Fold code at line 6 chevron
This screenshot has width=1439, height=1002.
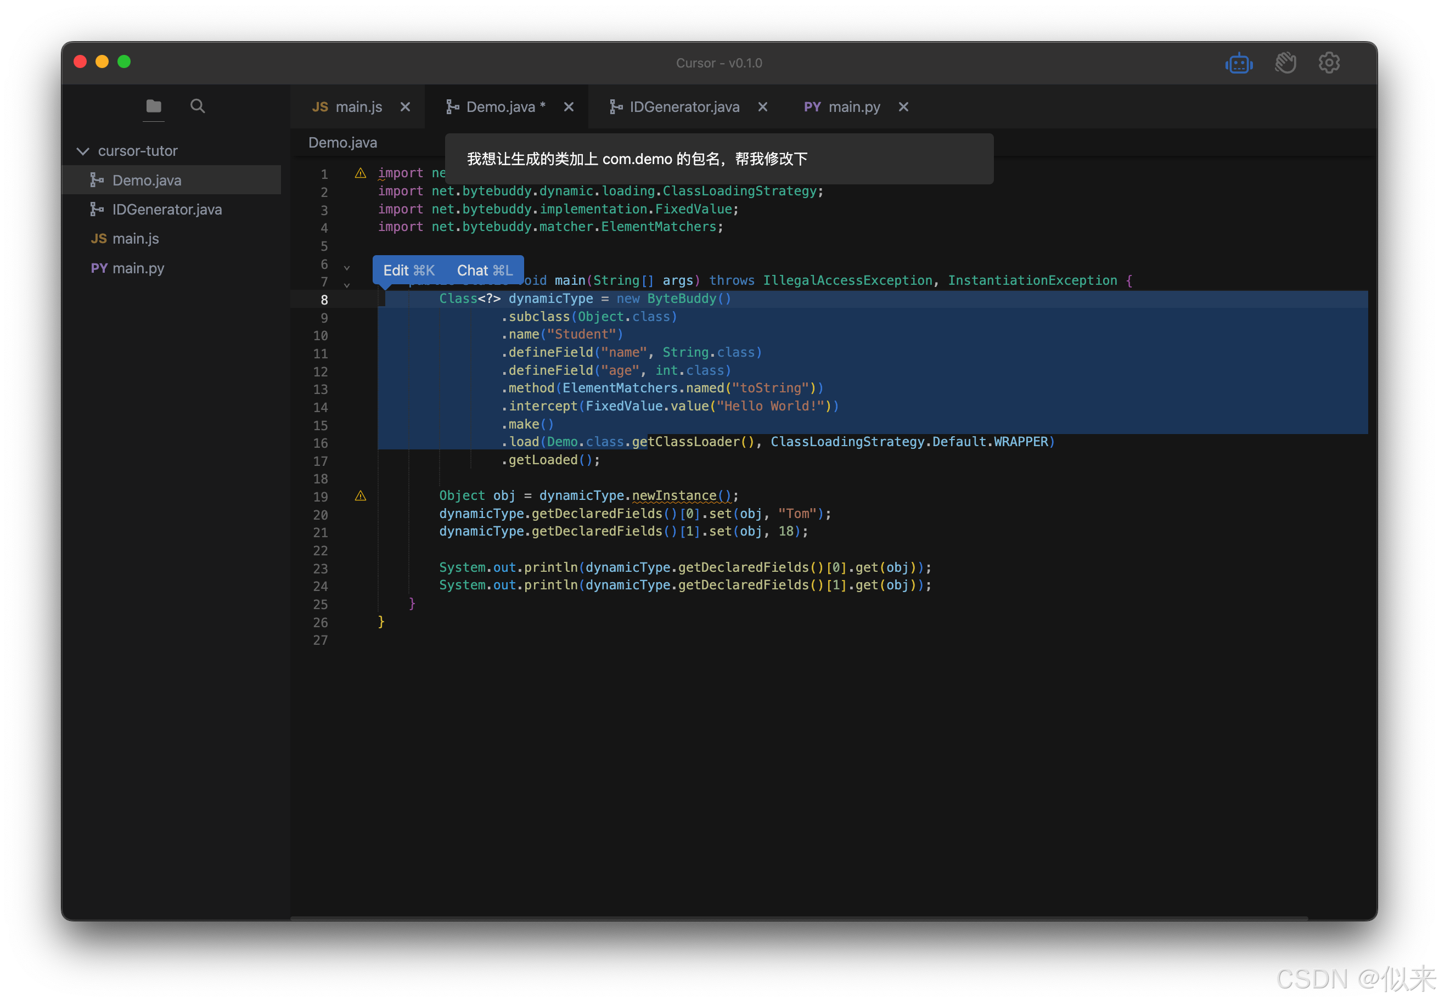pyautogui.click(x=347, y=268)
